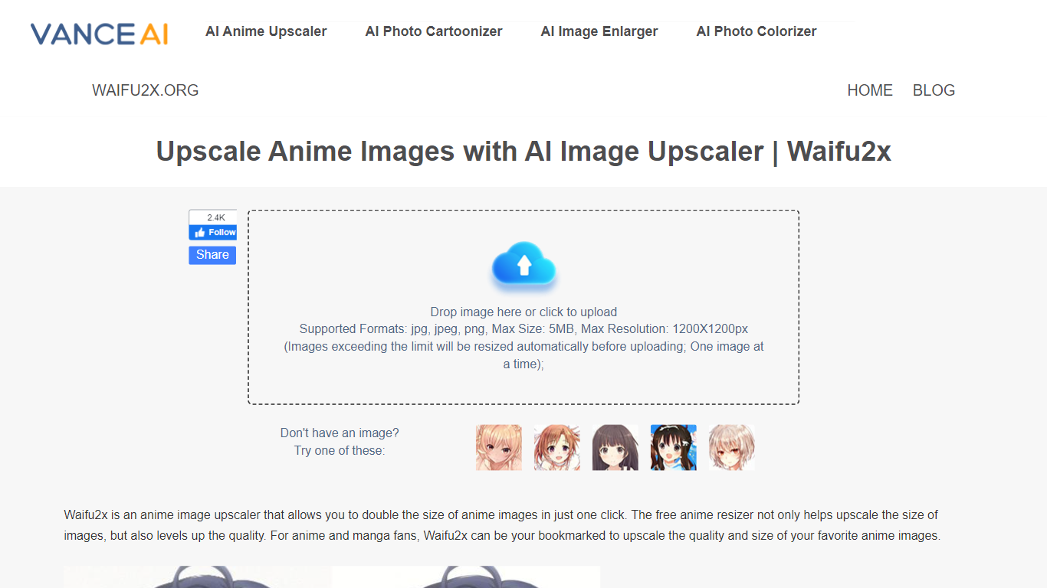The image size is (1047, 588).
Task: Select the orange-haired anime sample image
Action: 557,448
